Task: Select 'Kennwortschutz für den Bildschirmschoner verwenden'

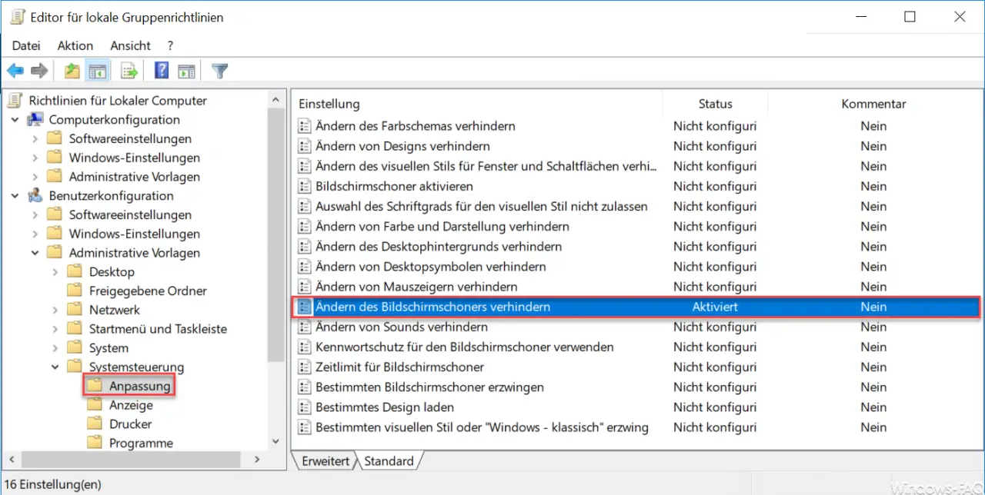Action: click(x=465, y=347)
